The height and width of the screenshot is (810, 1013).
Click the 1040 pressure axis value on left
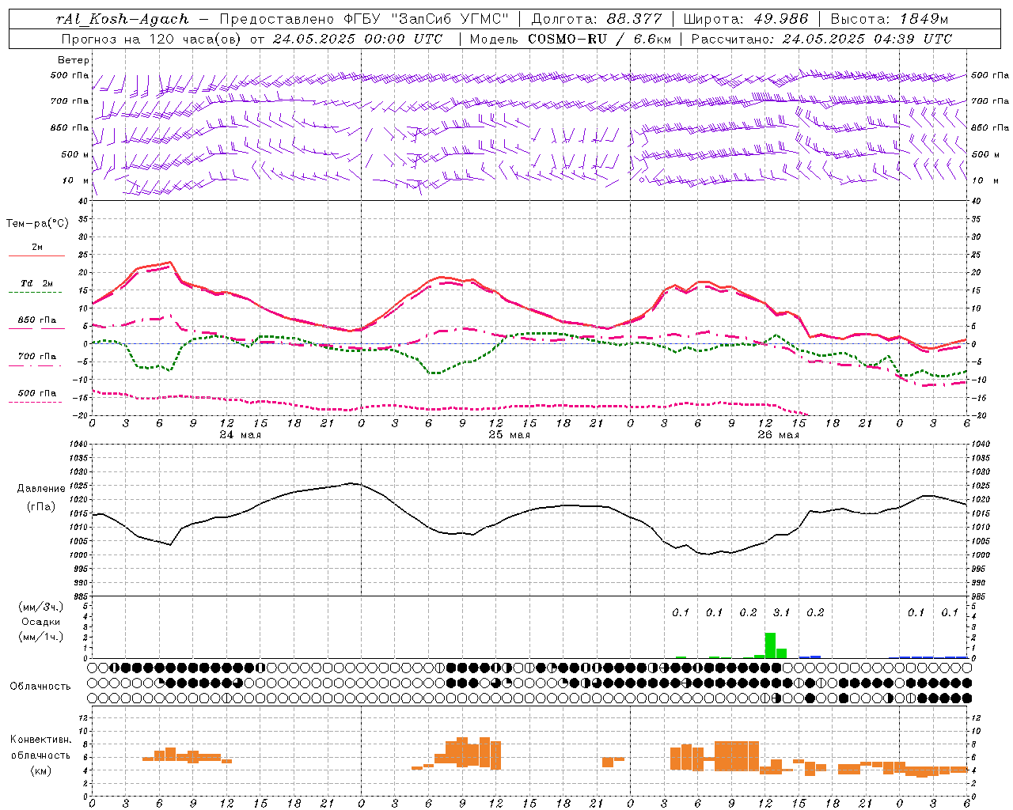[79, 445]
